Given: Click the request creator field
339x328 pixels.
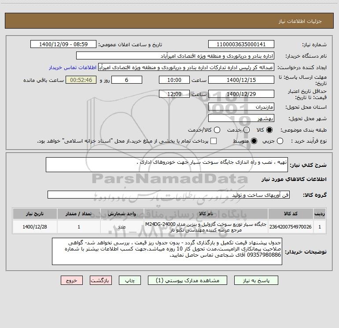Looking at the screenshot, I should click(186, 67).
